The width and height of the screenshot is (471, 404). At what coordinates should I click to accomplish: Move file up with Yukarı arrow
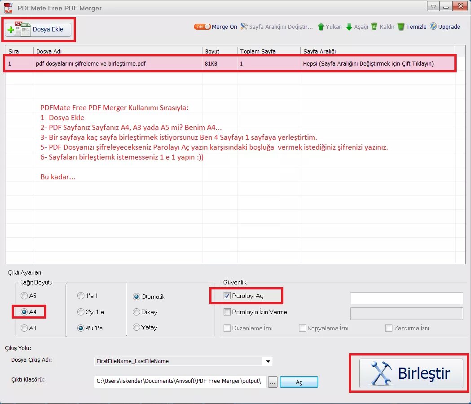(330, 27)
